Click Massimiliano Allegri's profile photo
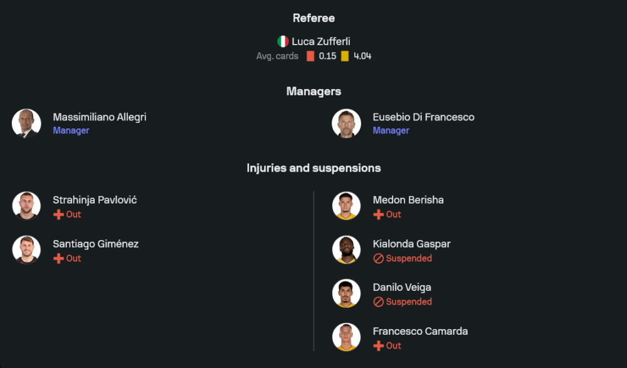Viewport: 627px width, 368px height. (x=26, y=124)
